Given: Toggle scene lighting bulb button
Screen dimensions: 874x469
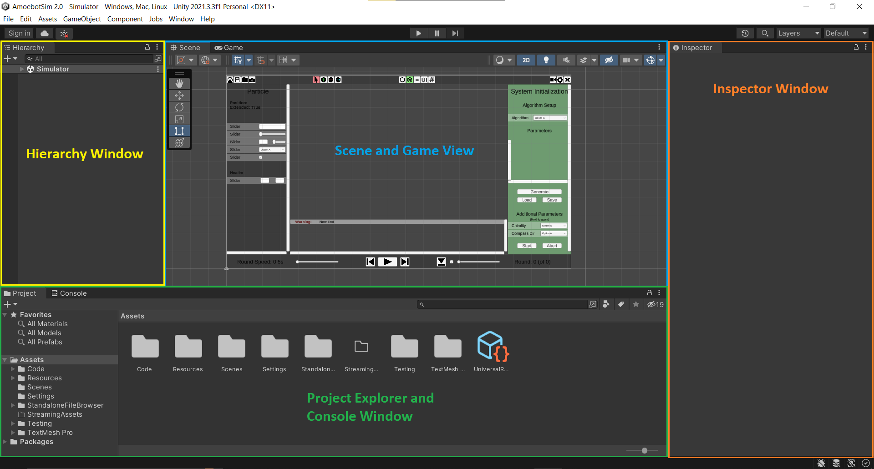Looking at the screenshot, I should pos(546,60).
